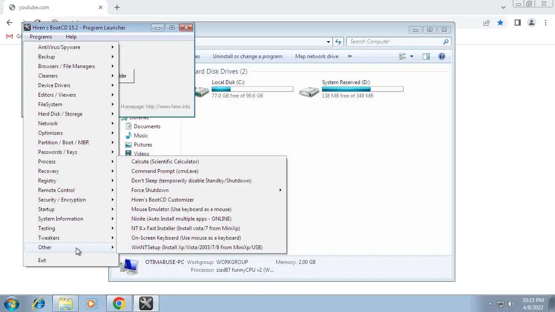Click Chrome share page icon
The width and height of the screenshot is (555, 312).
[x=486, y=23]
